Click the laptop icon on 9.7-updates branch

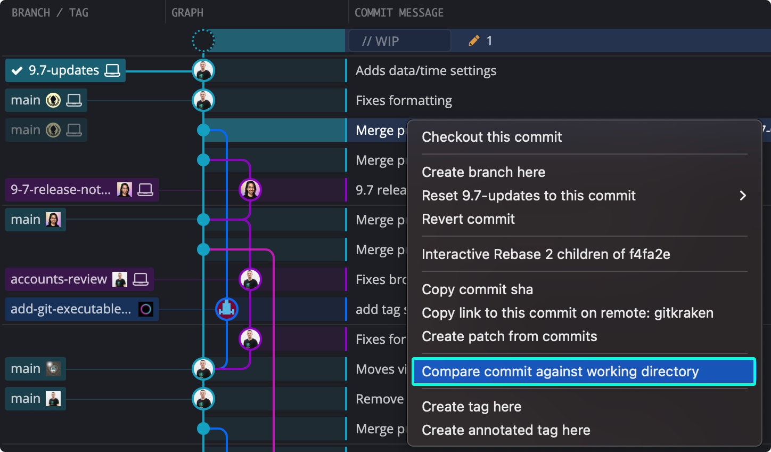click(112, 70)
